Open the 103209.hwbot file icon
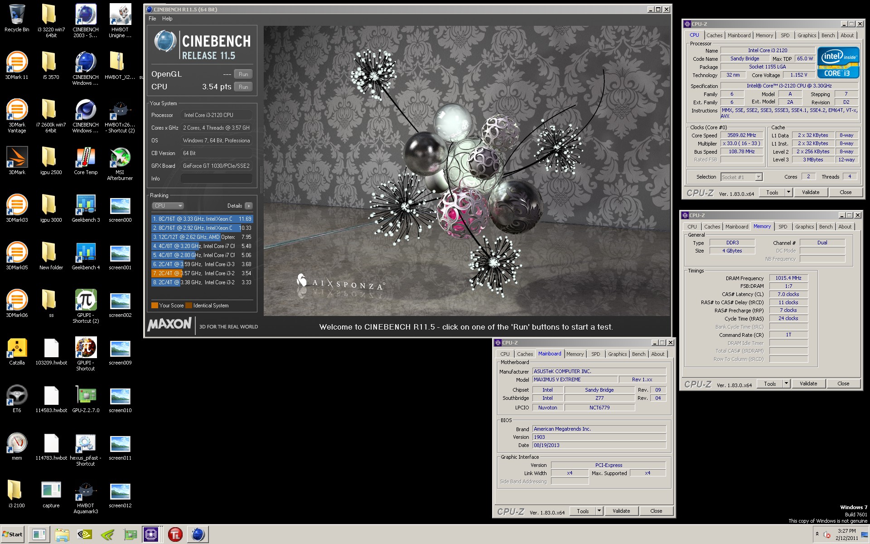The width and height of the screenshot is (870, 544). point(51,351)
